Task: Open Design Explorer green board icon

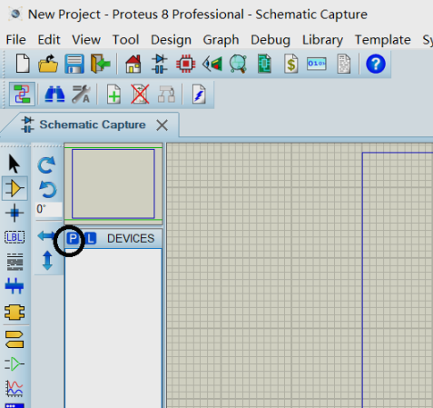Action: [264, 64]
